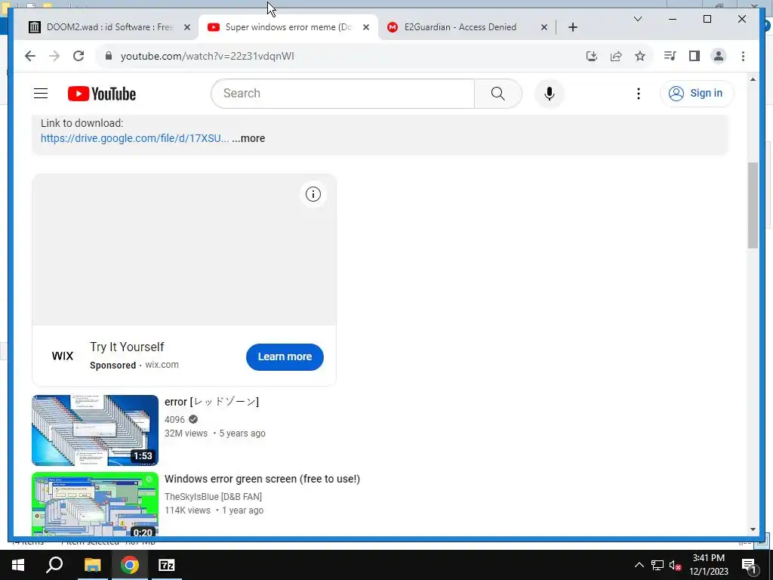Open the media control icon in Chrome toolbar
773x580 pixels.
click(x=670, y=56)
